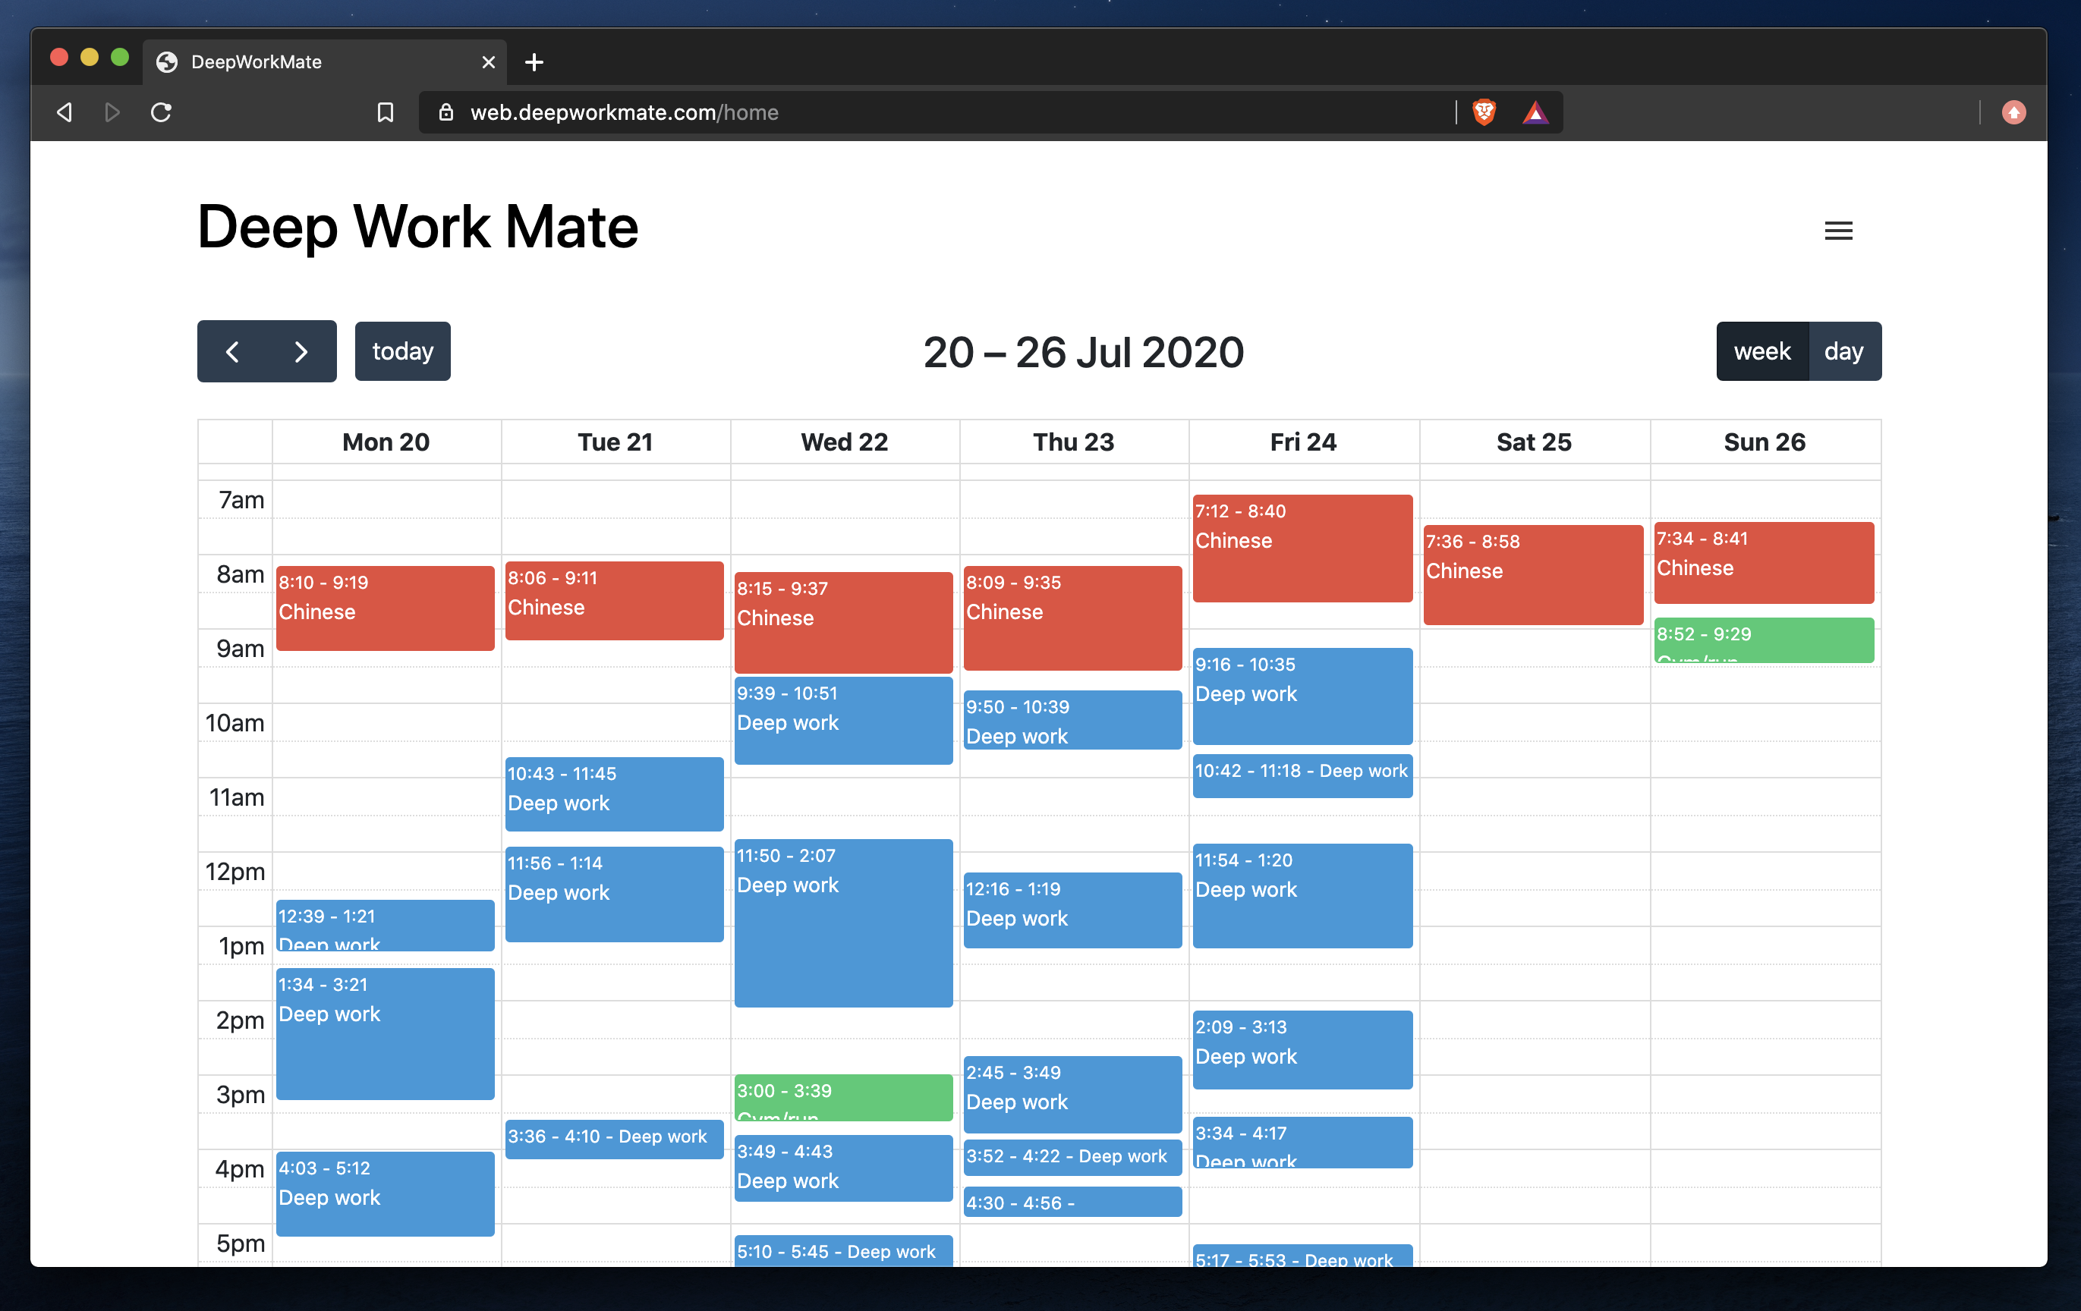Open Wednesday 8:15 - 9:37 Chinese event
This screenshot has height=1311, width=2081.
(x=843, y=622)
